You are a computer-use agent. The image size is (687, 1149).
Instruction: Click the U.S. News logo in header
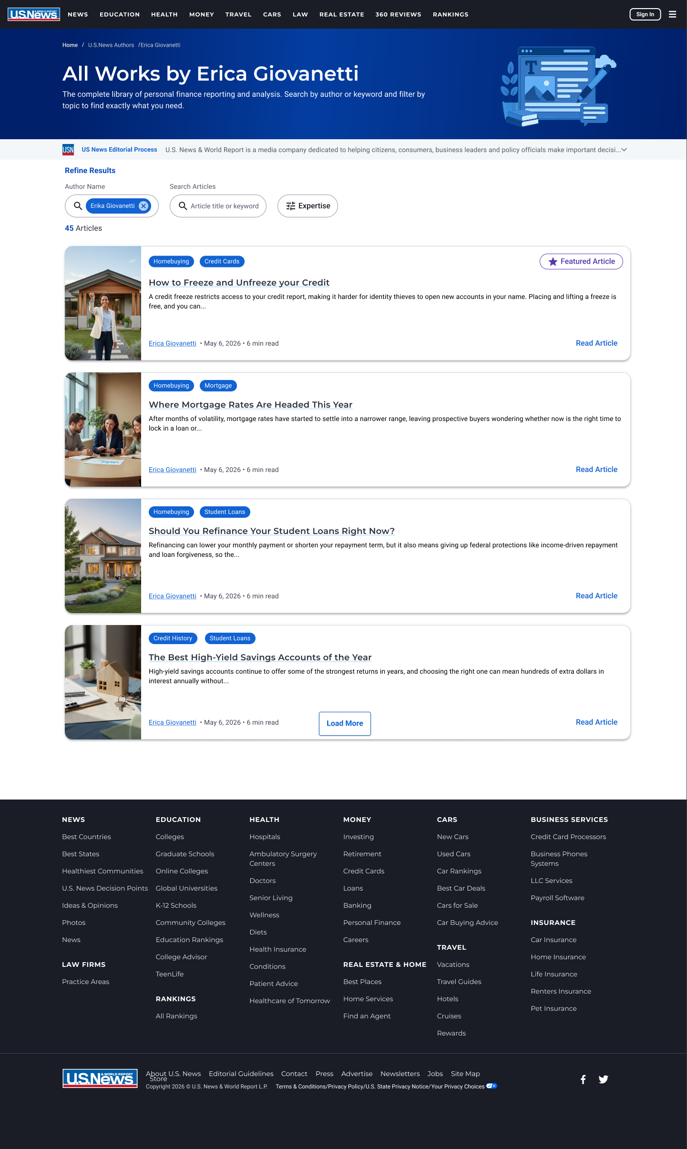coord(34,14)
